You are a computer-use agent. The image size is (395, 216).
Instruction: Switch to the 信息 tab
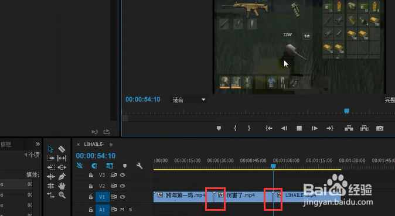5,144
